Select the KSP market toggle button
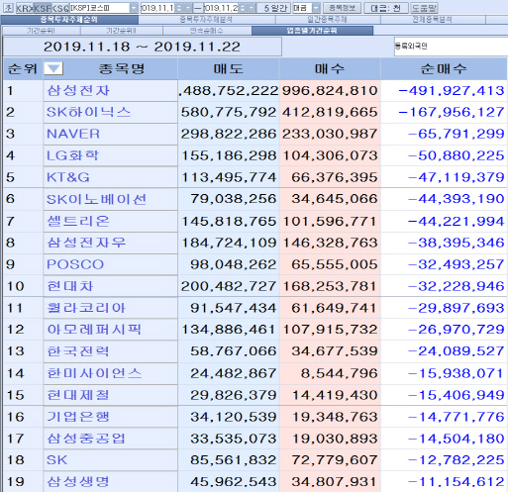 (43, 8)
